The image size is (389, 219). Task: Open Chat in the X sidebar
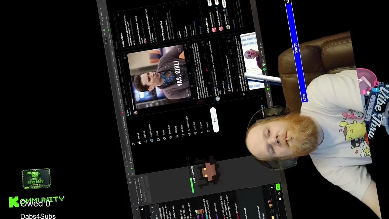click(158, 136)
